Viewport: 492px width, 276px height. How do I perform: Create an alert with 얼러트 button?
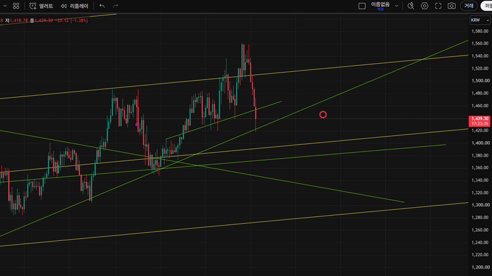pyautogui.click(x=41, y=6)
